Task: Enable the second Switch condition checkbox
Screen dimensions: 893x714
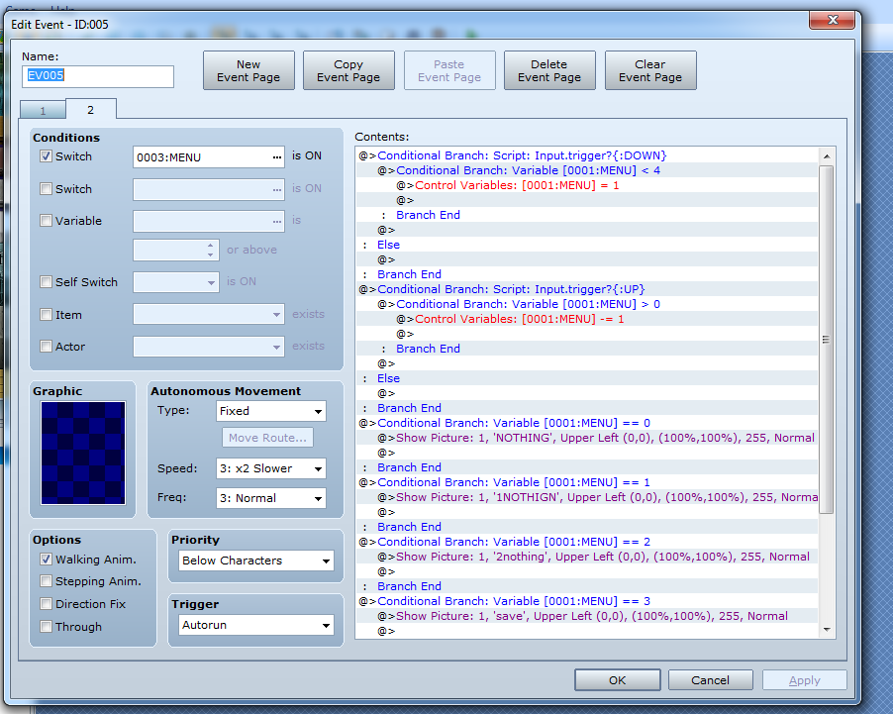Action: click(47, 188)
